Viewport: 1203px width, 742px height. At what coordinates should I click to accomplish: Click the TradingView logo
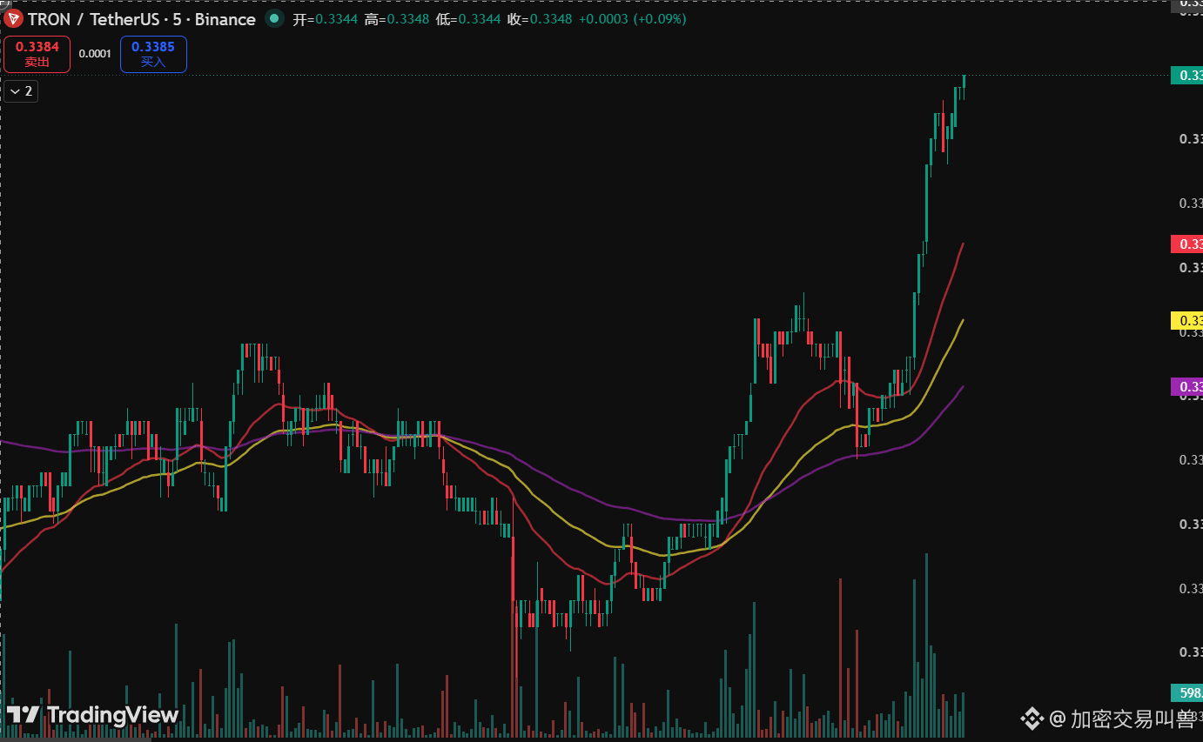click(x=93, y=715)
